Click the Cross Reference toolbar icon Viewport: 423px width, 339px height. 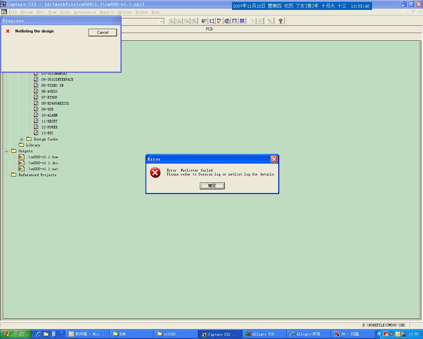pos(235,21)
